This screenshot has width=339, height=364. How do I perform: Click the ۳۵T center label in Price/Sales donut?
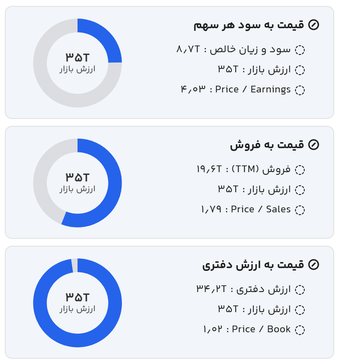(x=78, y=177)
